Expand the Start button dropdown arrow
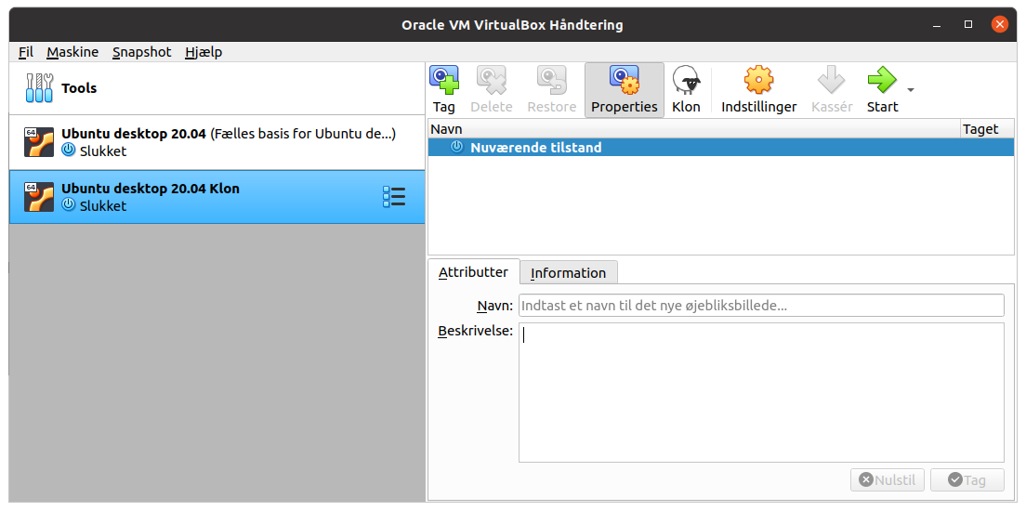 (910, 90)
